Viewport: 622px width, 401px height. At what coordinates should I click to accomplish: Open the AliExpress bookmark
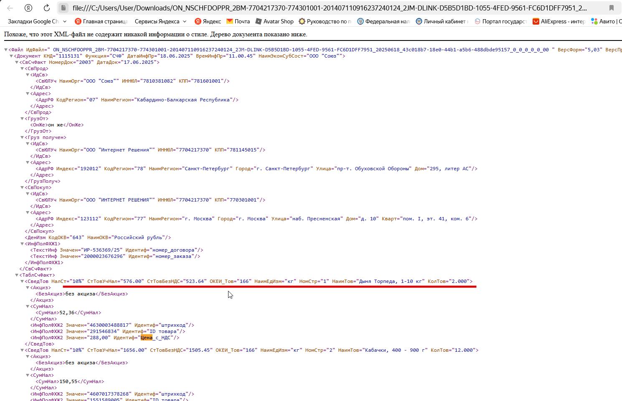(x=559, y=21)
